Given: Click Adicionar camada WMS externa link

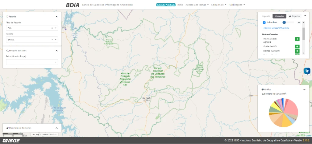Looking at the screenshot, I should click(276, 28).
